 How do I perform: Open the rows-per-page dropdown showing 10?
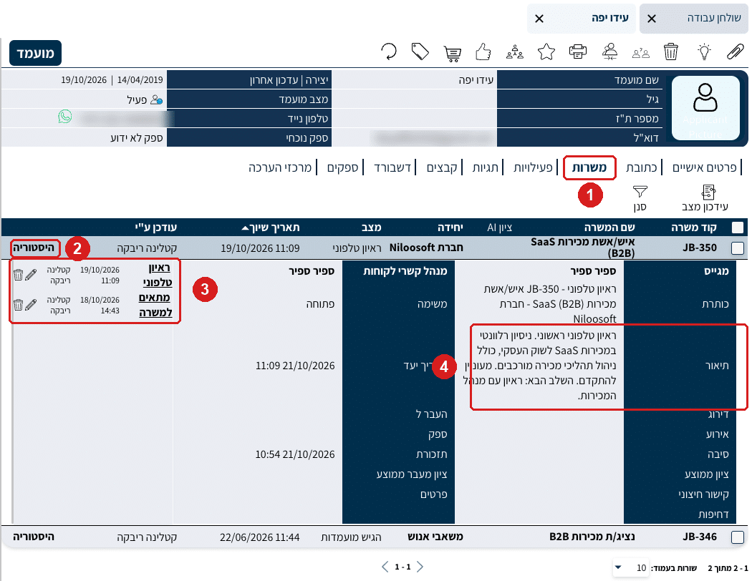click(x=631, y=567)
